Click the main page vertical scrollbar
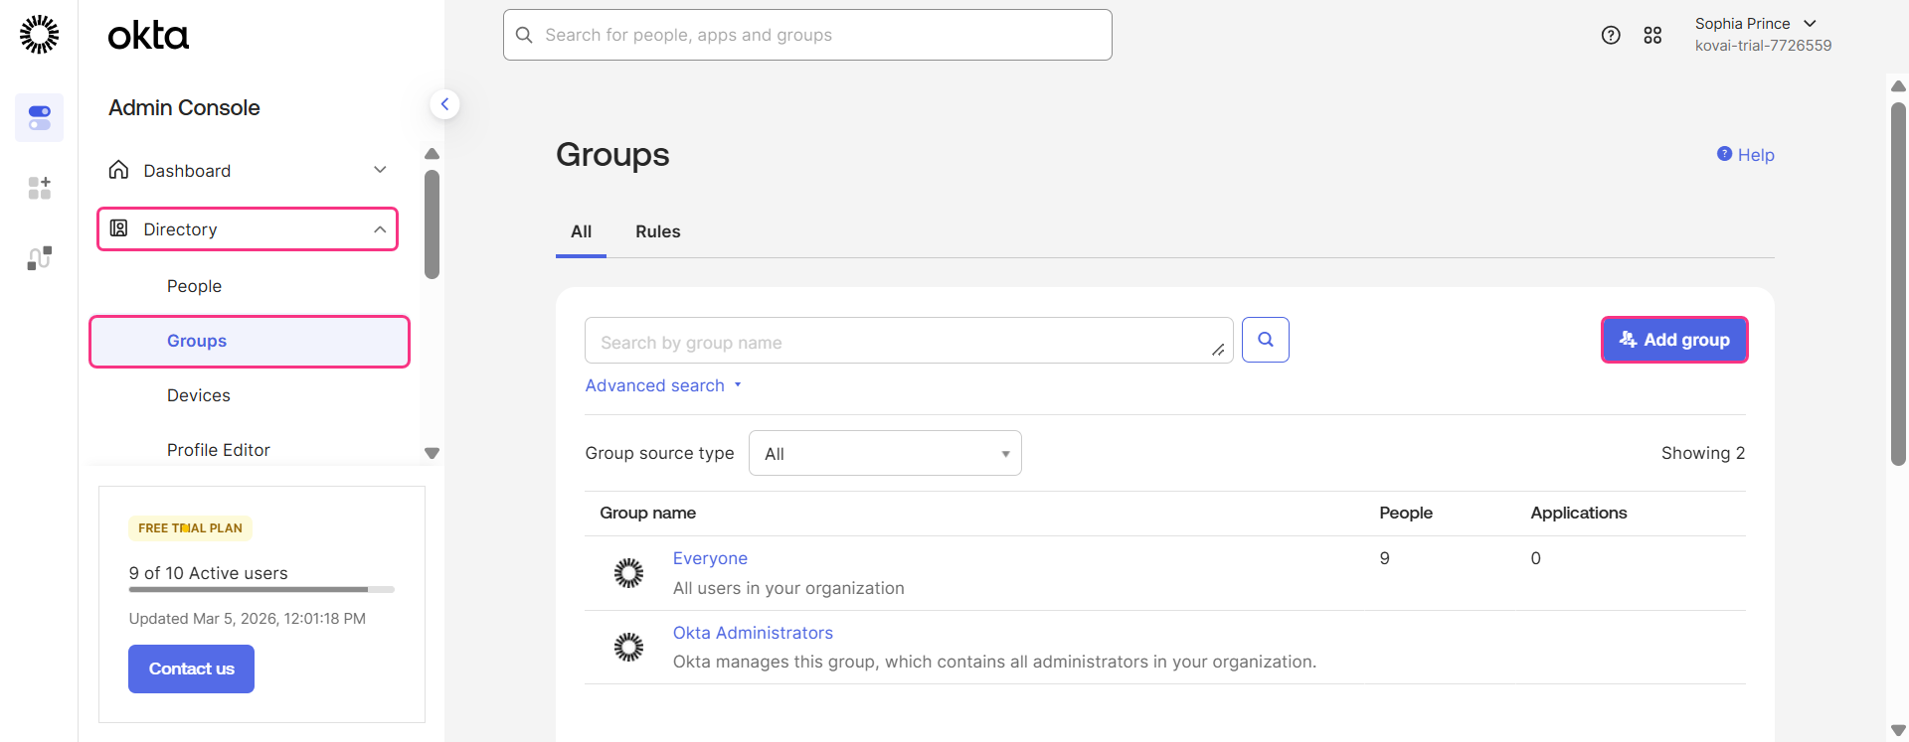 pos(1898,284)
